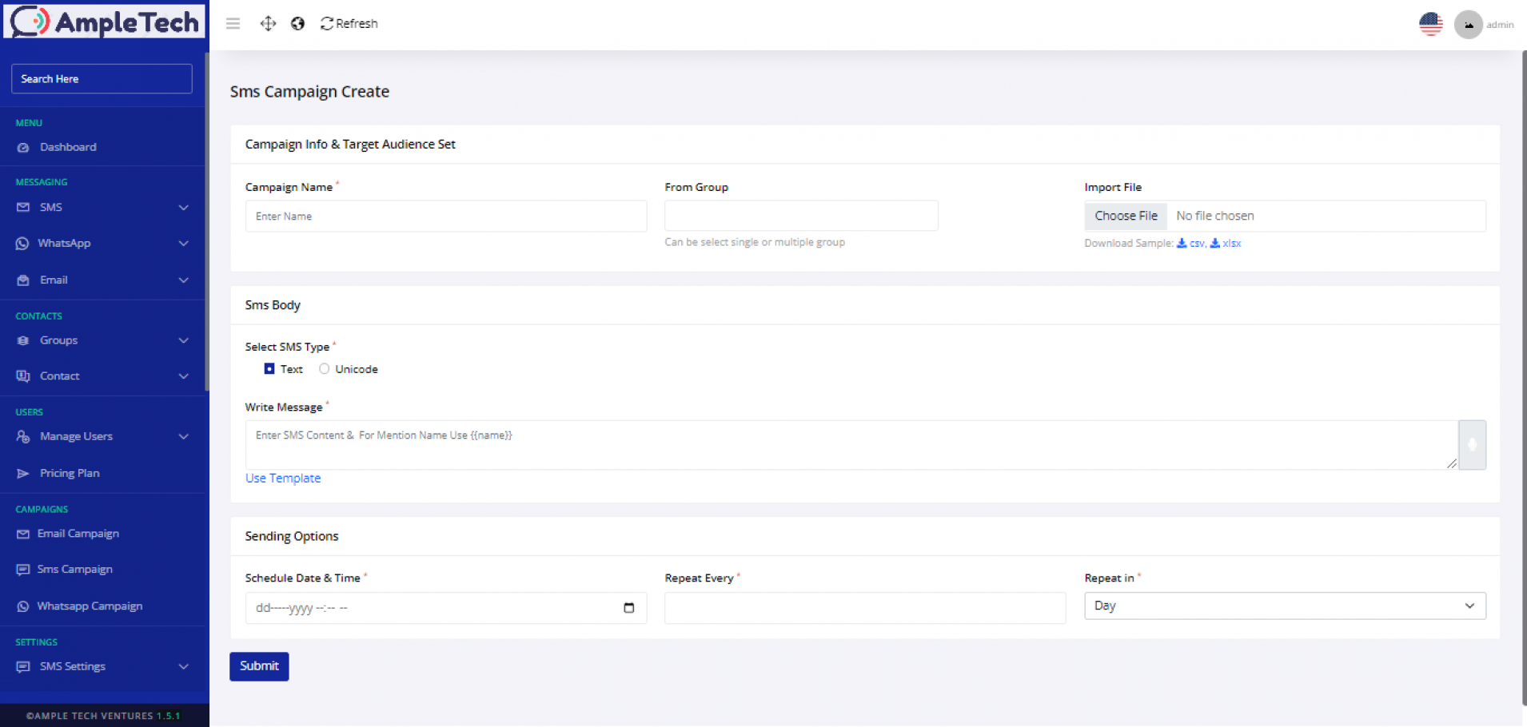Click the Choose File button

(x=1126, y=216)
